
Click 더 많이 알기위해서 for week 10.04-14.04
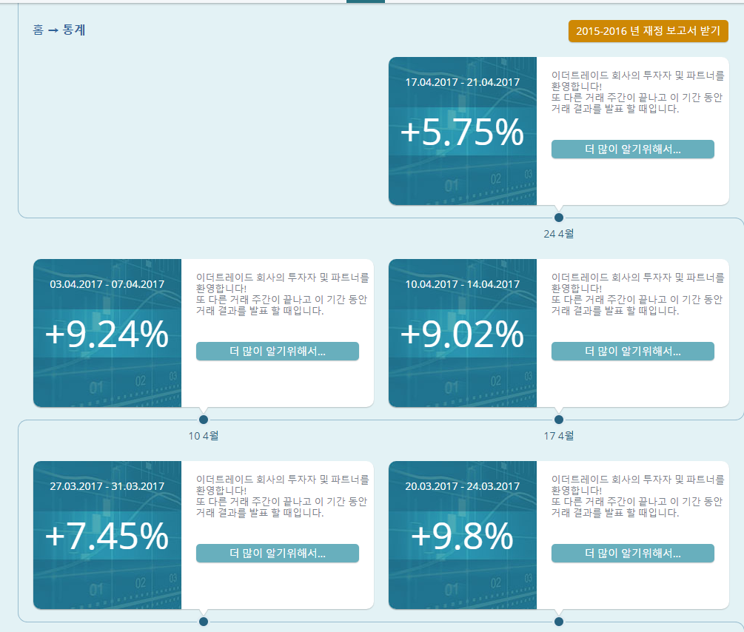(633, 351)
